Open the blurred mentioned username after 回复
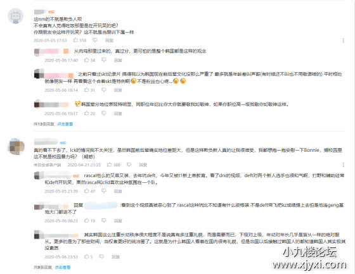355x274 pixels. [101, 205]
